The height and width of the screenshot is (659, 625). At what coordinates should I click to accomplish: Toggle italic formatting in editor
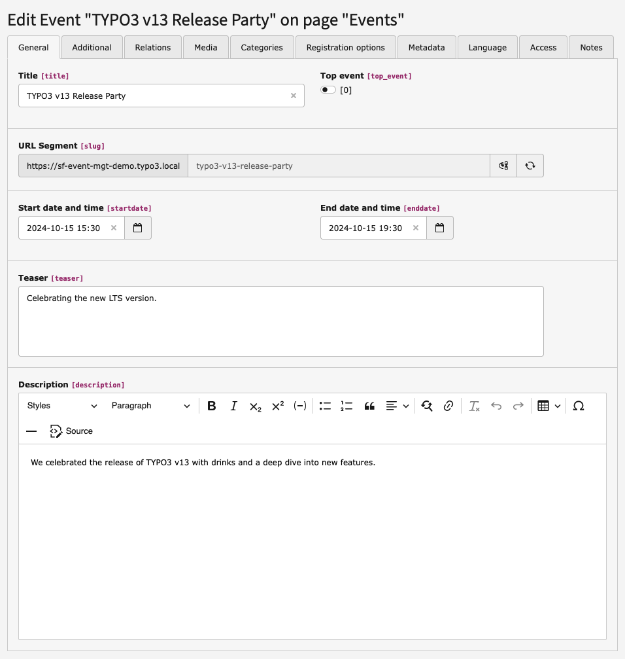[233, 406]
